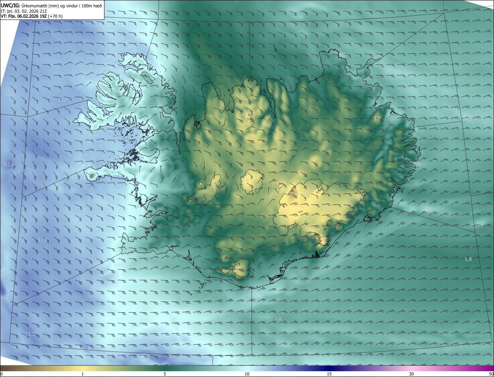Click the 8.1 value label on the map
The image size is (494, 377).
(x=480, y=224)
